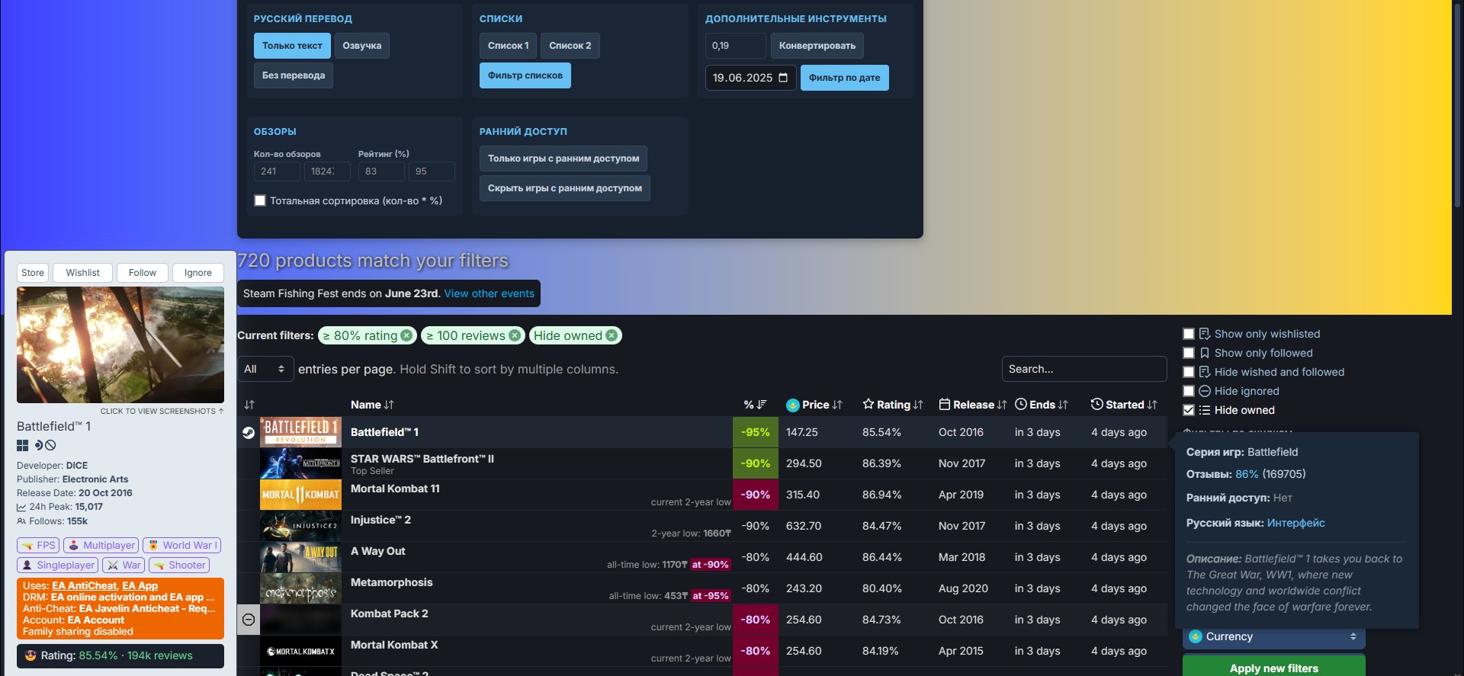The image size is (1464, 676).
Task: Select the World War I tag
Action: tap(181, 545)
